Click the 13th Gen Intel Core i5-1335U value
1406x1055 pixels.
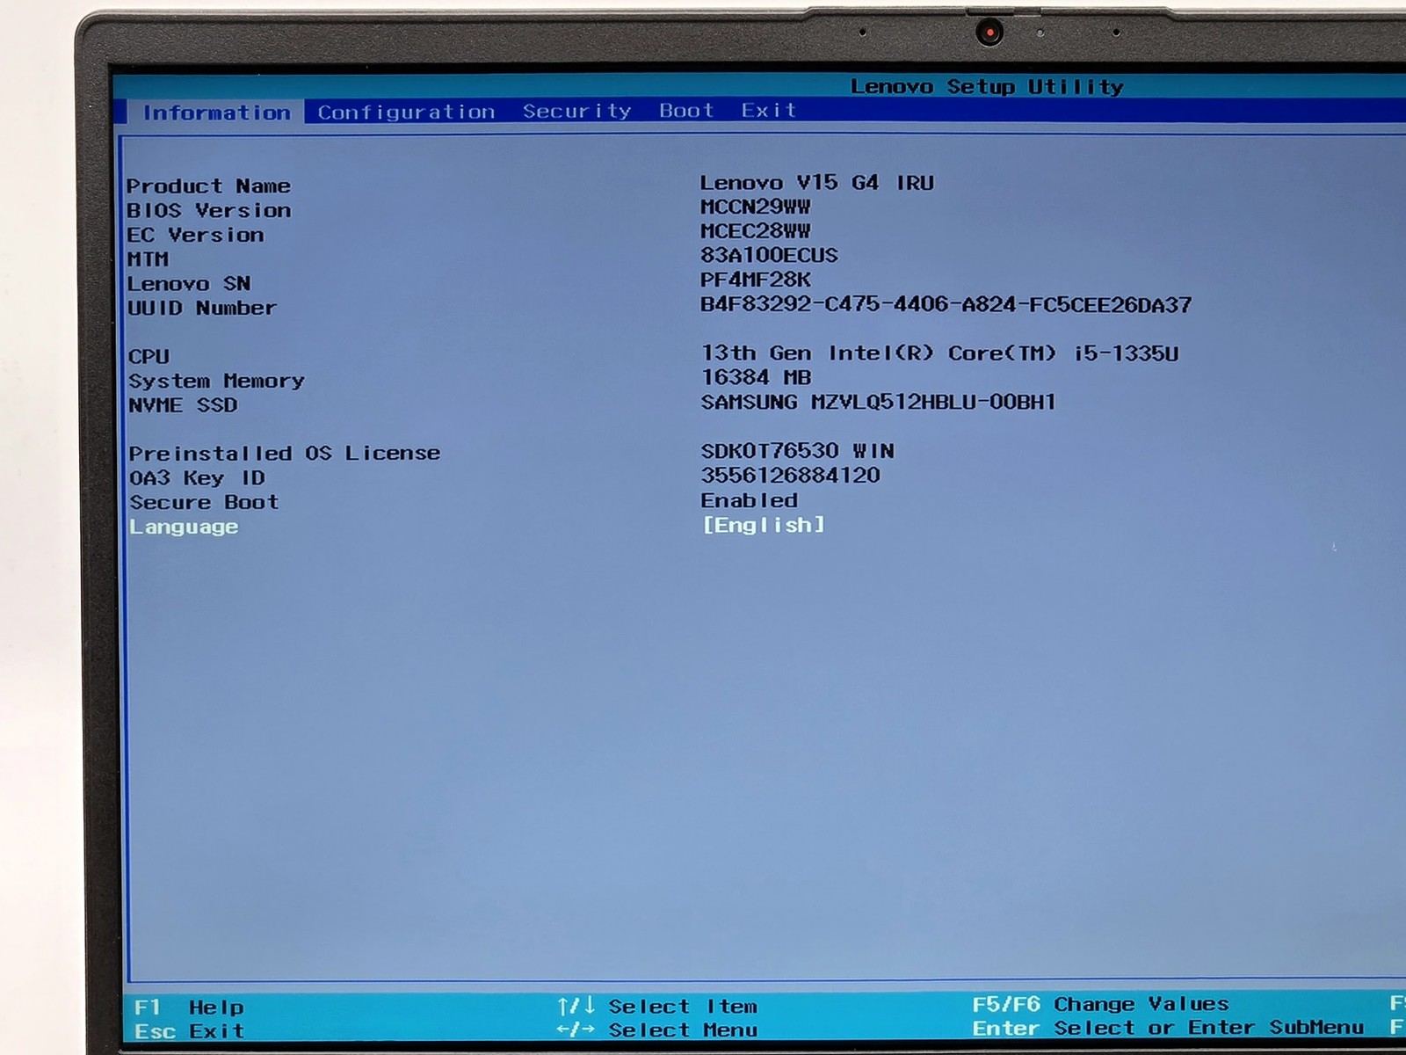(x=939, y=353)
